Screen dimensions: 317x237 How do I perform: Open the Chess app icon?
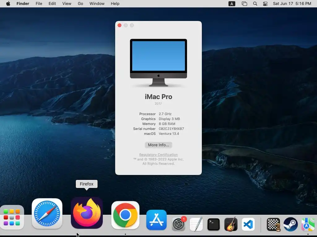coord(273,224)
